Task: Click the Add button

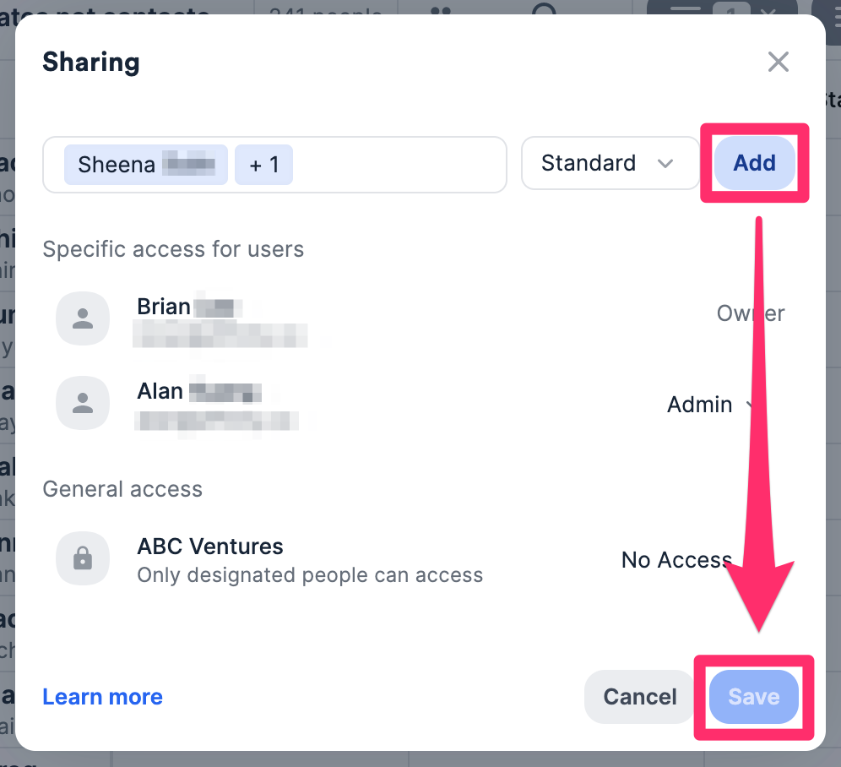Action: pos(754,163)
